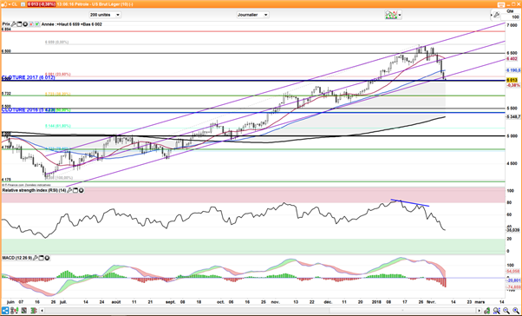This screenshot has width=522, height=316.
Task: Open MACD indicator wrench settings
Action: [x=36, y=258]
